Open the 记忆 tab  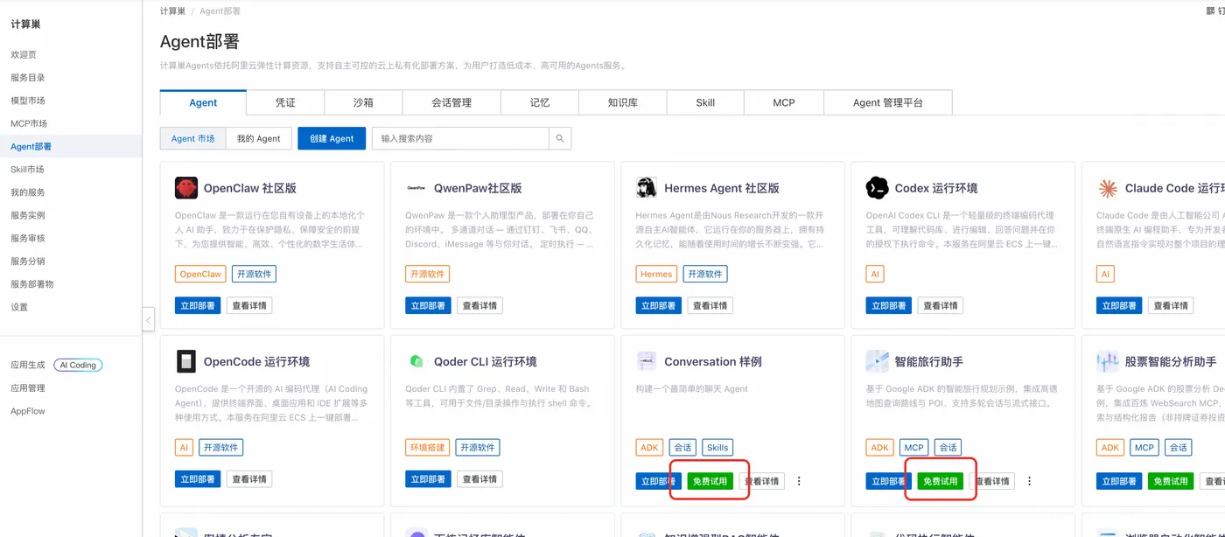540,102
